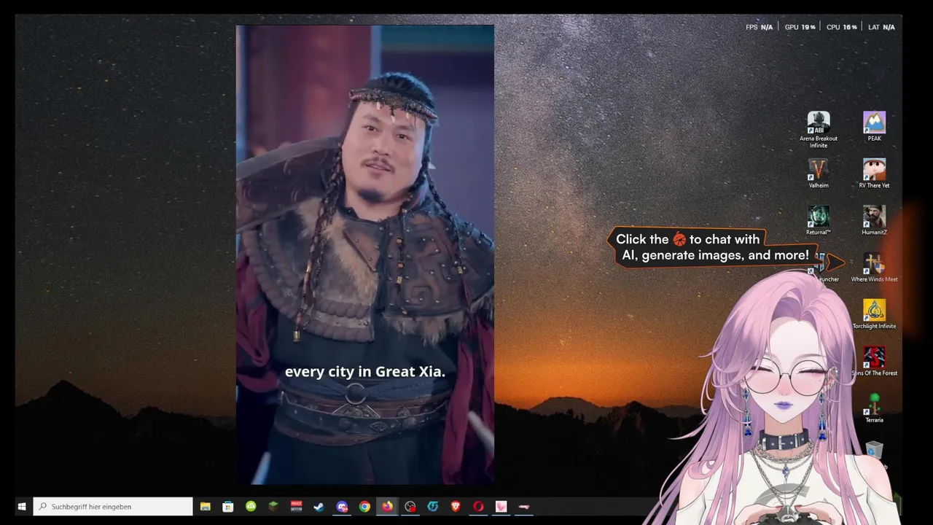Launch Google Chrome from the taskbar

[364, 506]
